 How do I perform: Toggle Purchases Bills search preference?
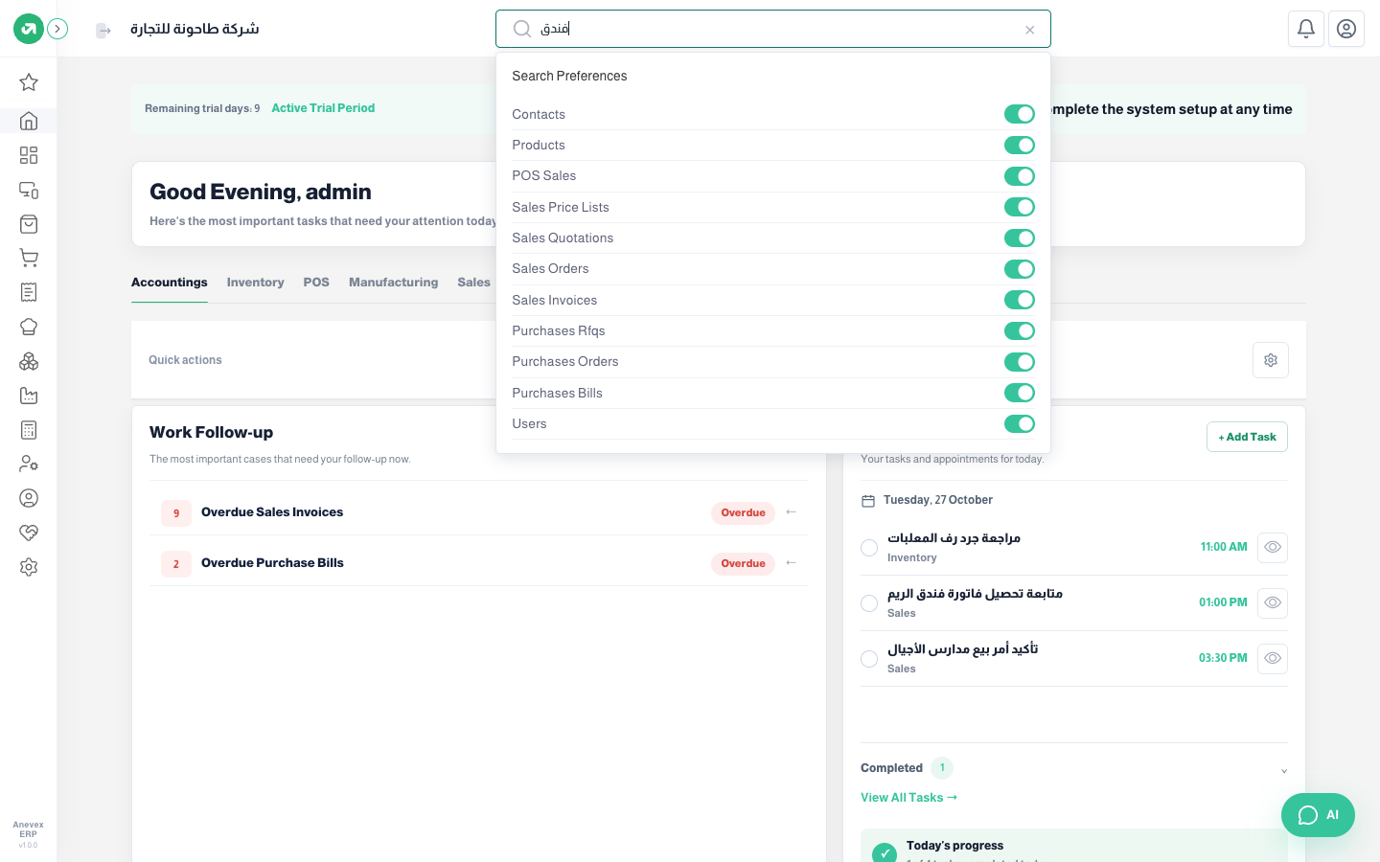[1020, 393]
